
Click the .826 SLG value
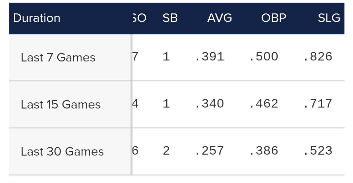(x=318, y=57)
